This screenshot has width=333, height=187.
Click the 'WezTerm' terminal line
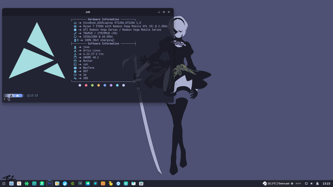(88, 68)
